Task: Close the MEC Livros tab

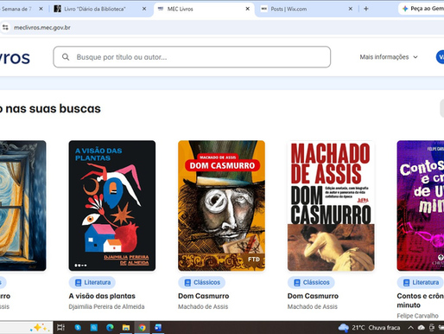Action: [x=247, y=9]
